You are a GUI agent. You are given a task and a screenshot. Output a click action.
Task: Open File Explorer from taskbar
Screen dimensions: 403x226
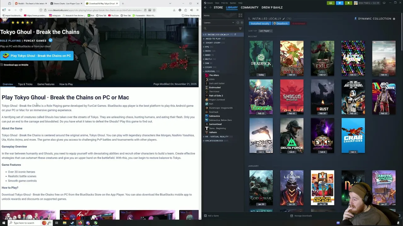tap(65, 223)
